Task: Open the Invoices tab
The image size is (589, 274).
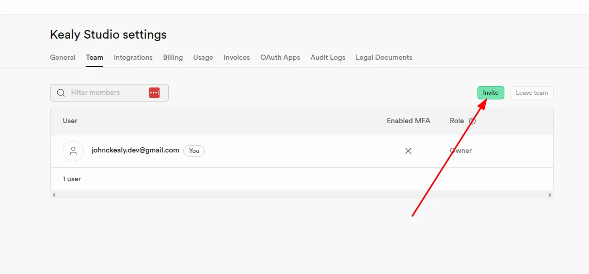Action: point(236,57)
